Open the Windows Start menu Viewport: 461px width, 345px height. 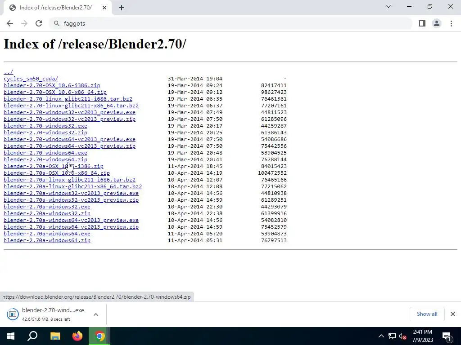(x=11, y=336)
